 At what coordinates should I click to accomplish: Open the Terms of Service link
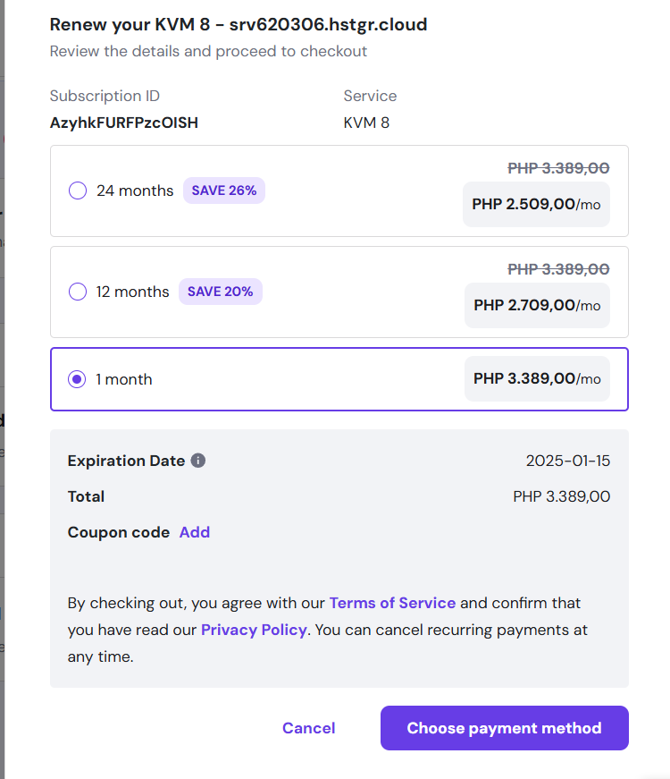coord(392,603)
